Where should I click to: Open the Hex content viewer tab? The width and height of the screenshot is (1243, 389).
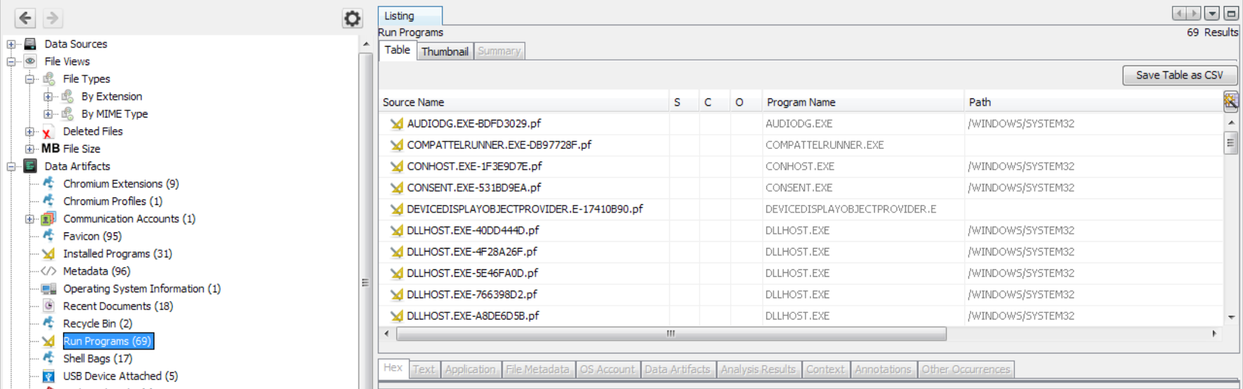click(x=393, y=368)
